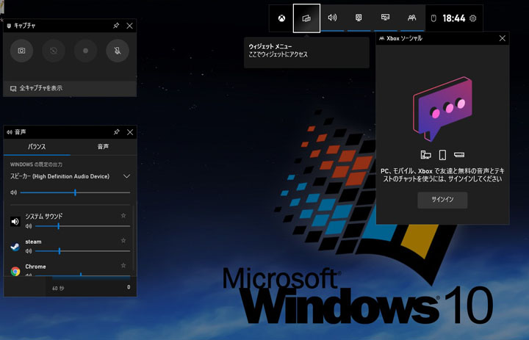Favorite the Chrome entry star
The height and width of the screenshot is (340, 529).
click(123, 265)
